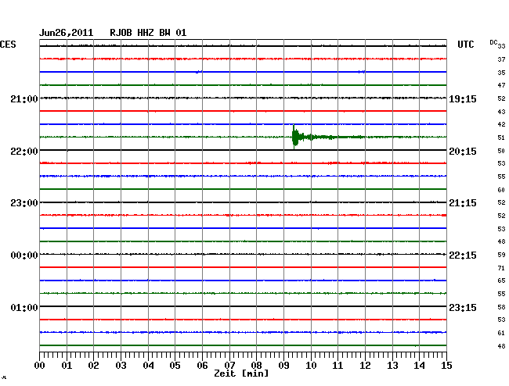Click the date label Jun26,2011
Viewport: 509px width, 386px height.
click(66, 33)
